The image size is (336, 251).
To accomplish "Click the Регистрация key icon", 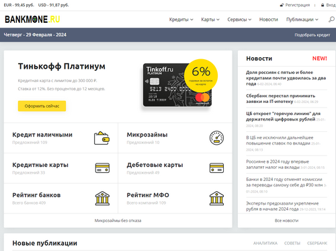I will click(x=282, y=5).
